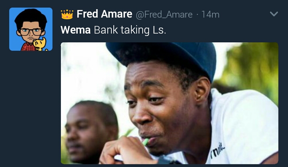Visit the @Fred_Amare handle link

[x=164, y=14]
